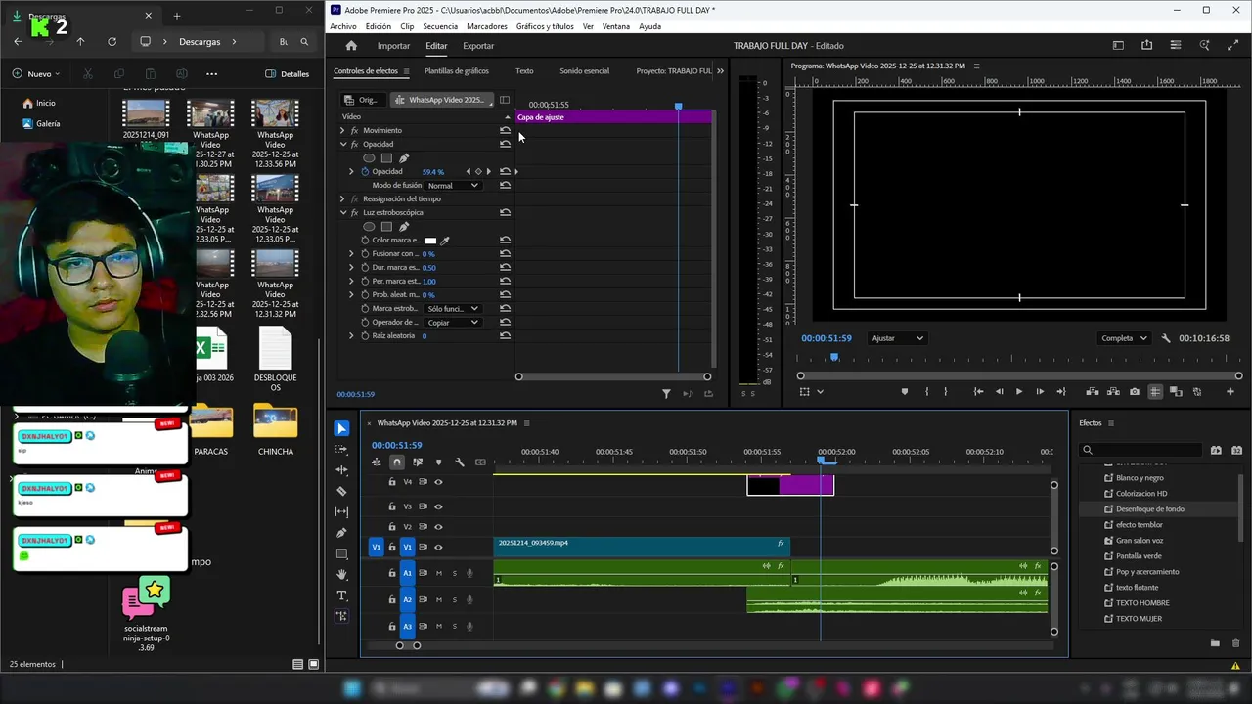Select the Pen tool in timeline toolbox

click(x=341, y=533)
